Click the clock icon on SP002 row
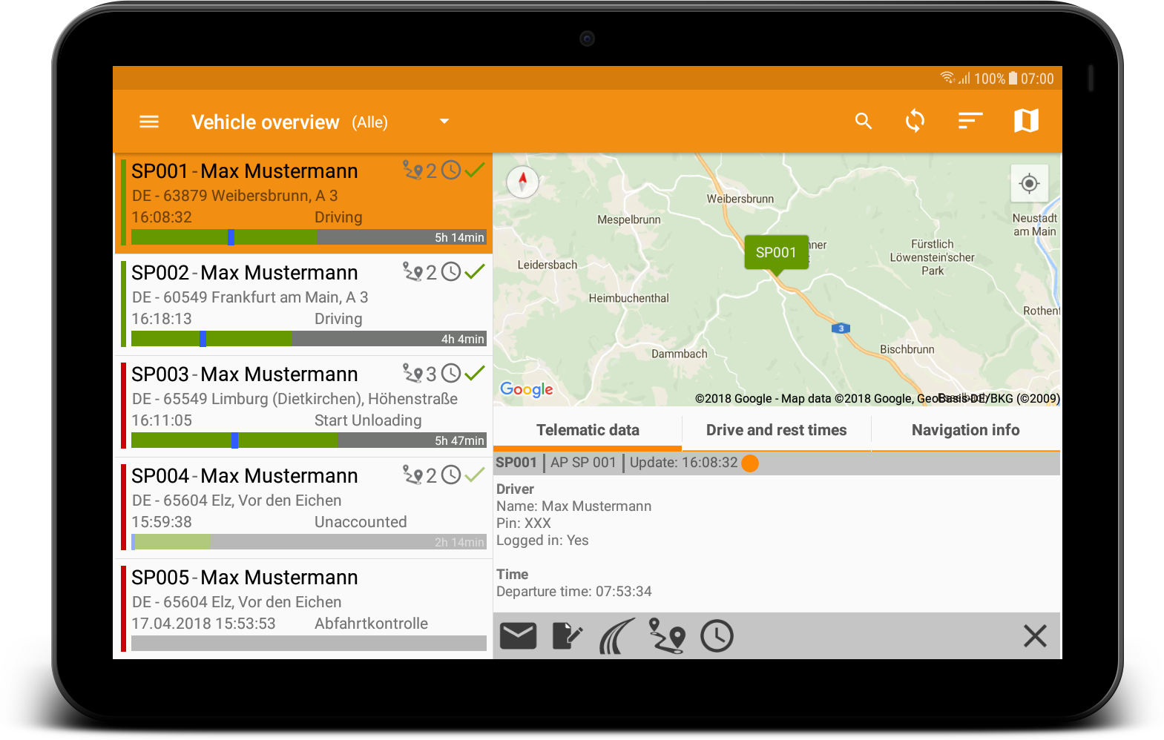1164x740 pixels. pos(451,272)
